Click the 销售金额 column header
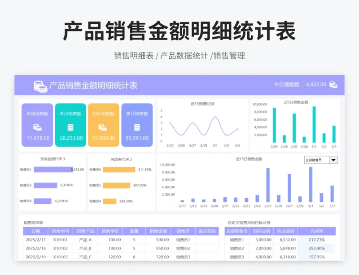359x275 pixels. tap(158, 231)
